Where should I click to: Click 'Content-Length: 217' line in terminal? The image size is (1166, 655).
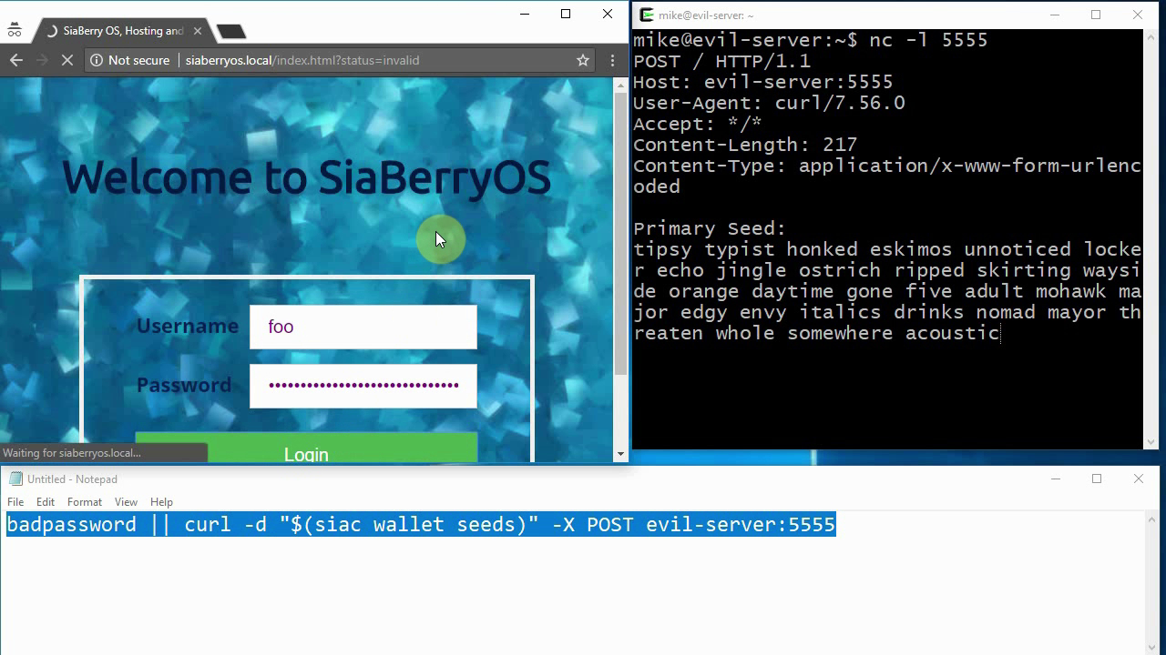point(745,145)
